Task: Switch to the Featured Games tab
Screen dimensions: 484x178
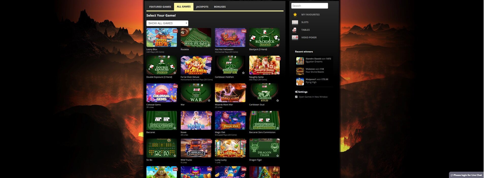Action: point(160,7)
